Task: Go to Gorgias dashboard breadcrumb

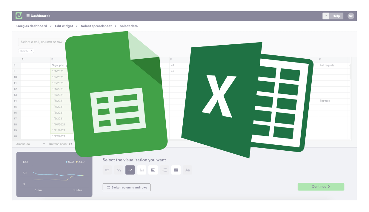Action: (x=32, y=26)
